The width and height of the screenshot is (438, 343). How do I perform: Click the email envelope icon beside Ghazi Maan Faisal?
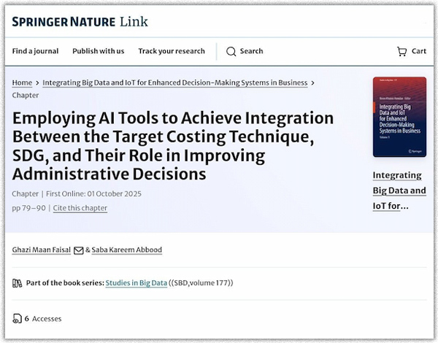point(79,250)
